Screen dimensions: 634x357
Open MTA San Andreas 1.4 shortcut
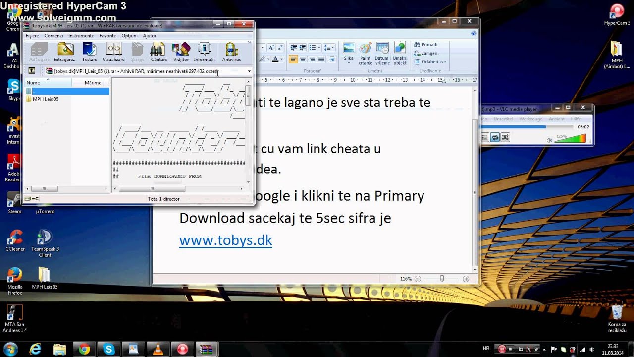click(15, 318)
